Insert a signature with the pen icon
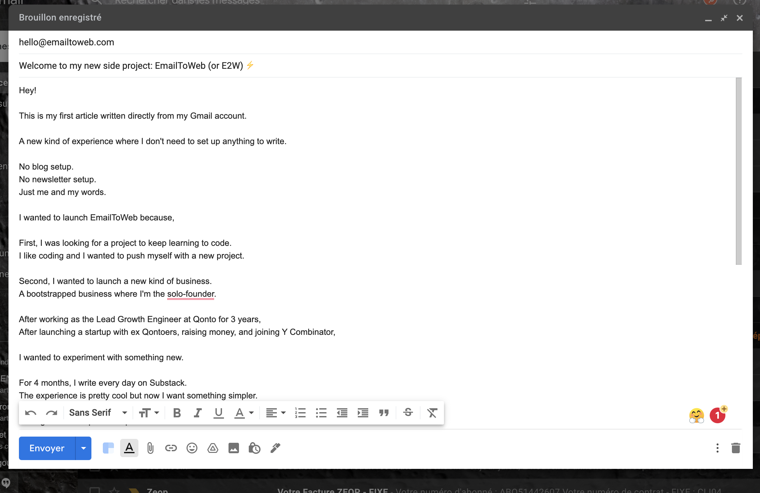Viewport: 760px width, 493px height. pyautogui.click(x=275, y=448)
